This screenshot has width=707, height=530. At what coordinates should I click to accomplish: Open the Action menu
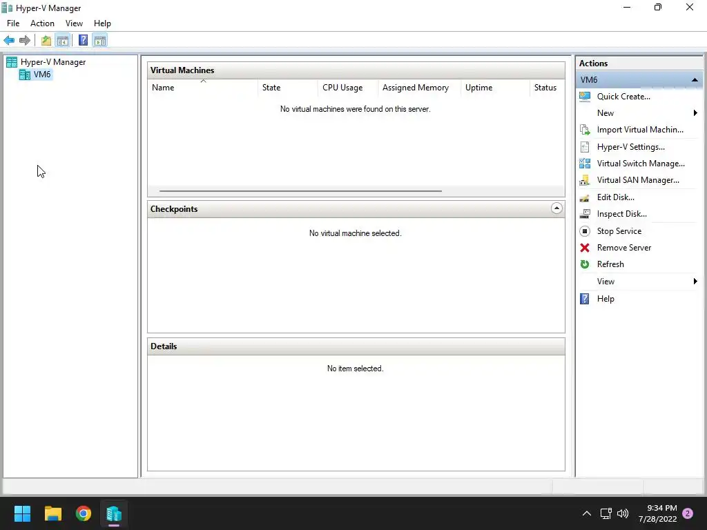click(42, 23)
